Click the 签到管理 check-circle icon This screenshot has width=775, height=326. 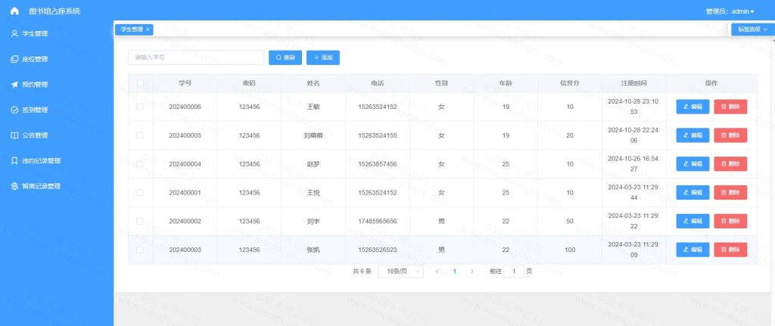[14, 110]
